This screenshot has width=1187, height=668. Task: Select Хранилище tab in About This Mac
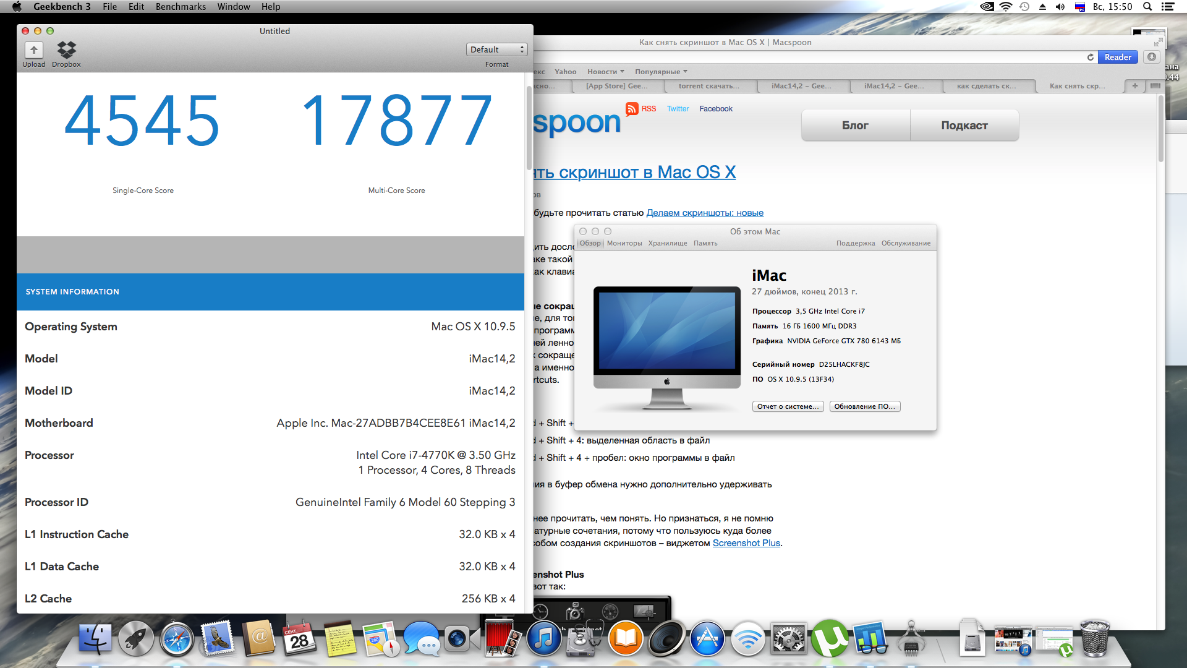[x=668, y=243]
